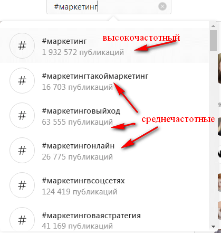Click the 16 703 публикаций count
Screen dimensions: 221x233
click(77, 87)
